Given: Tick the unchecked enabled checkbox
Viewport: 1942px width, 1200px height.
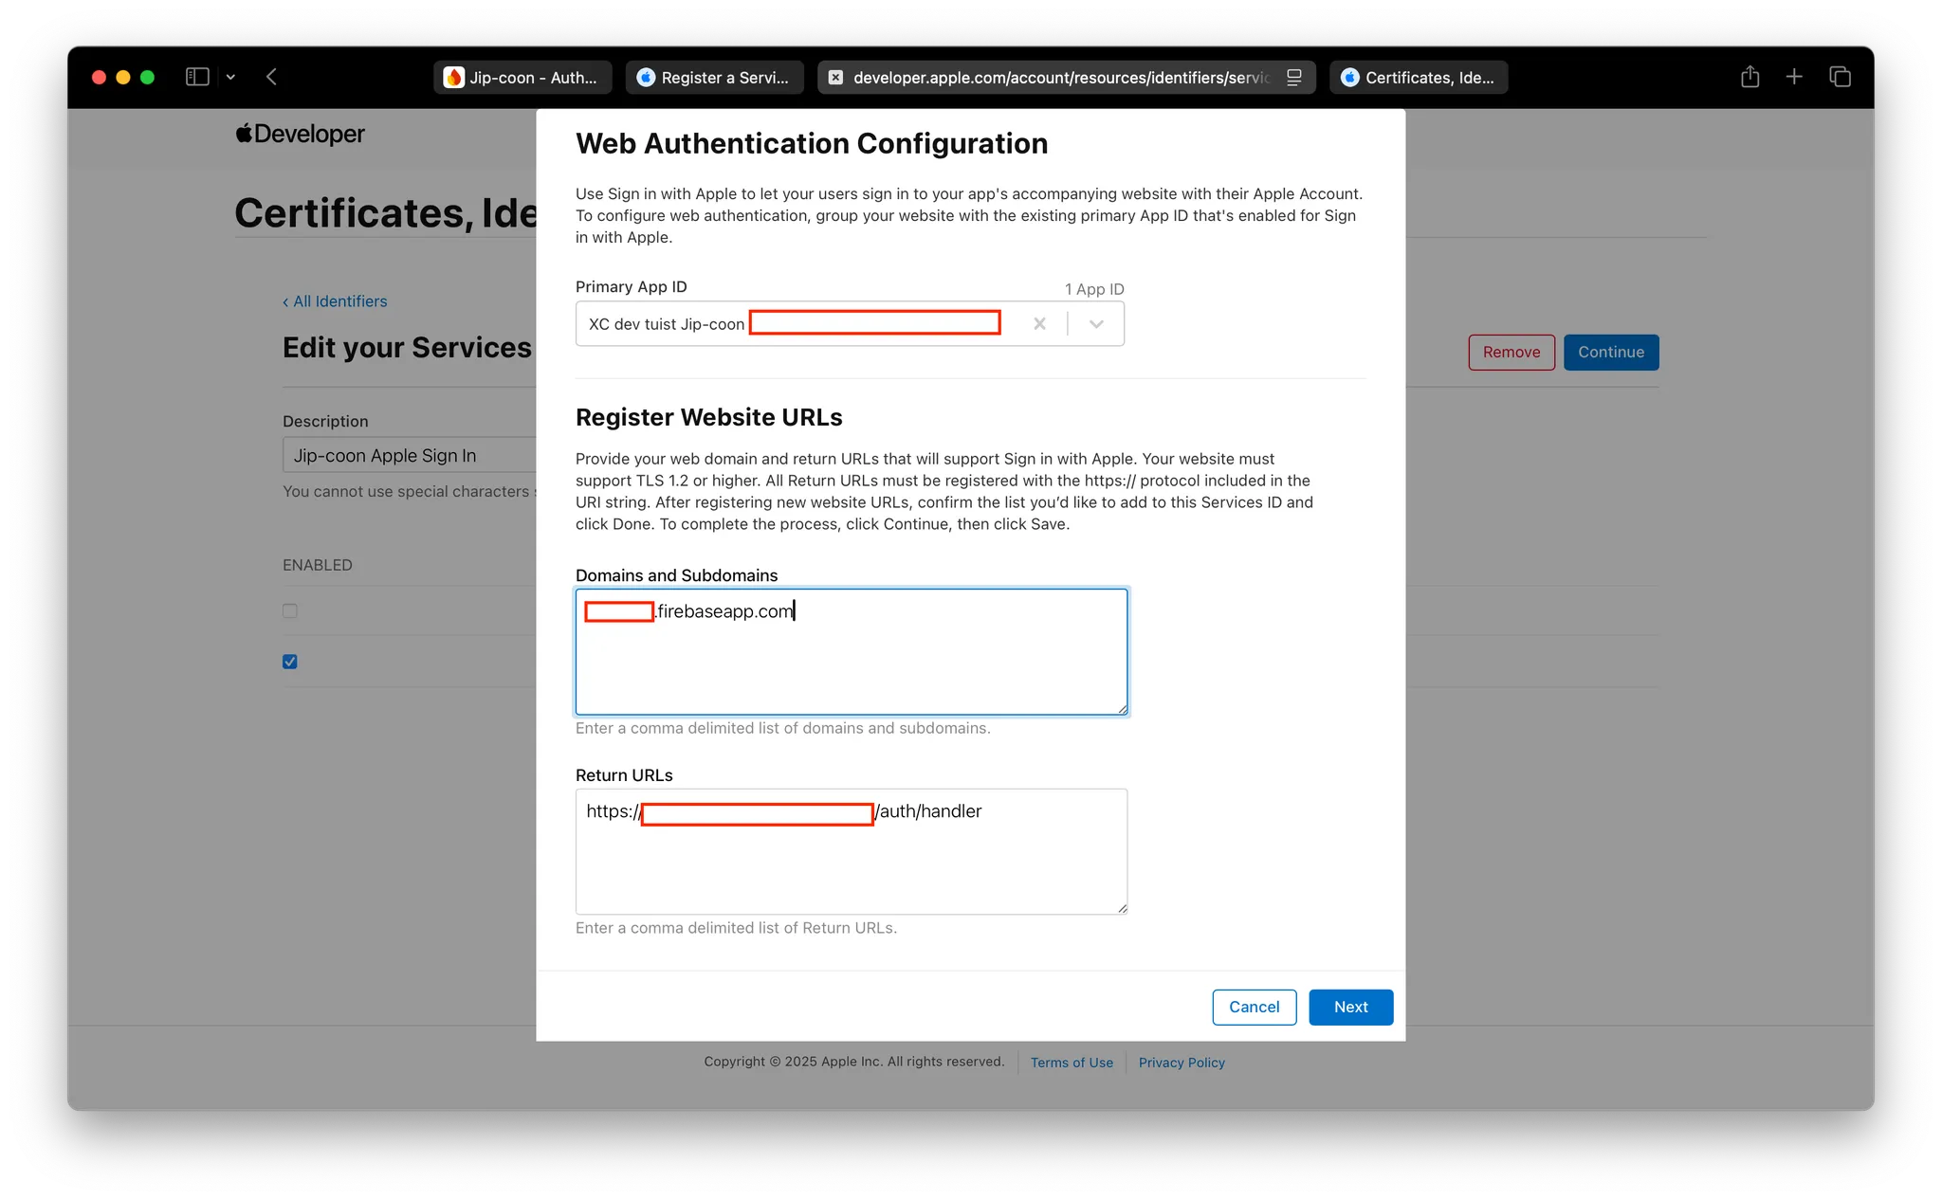Looking at the screenshot, I should pos(290,611).
